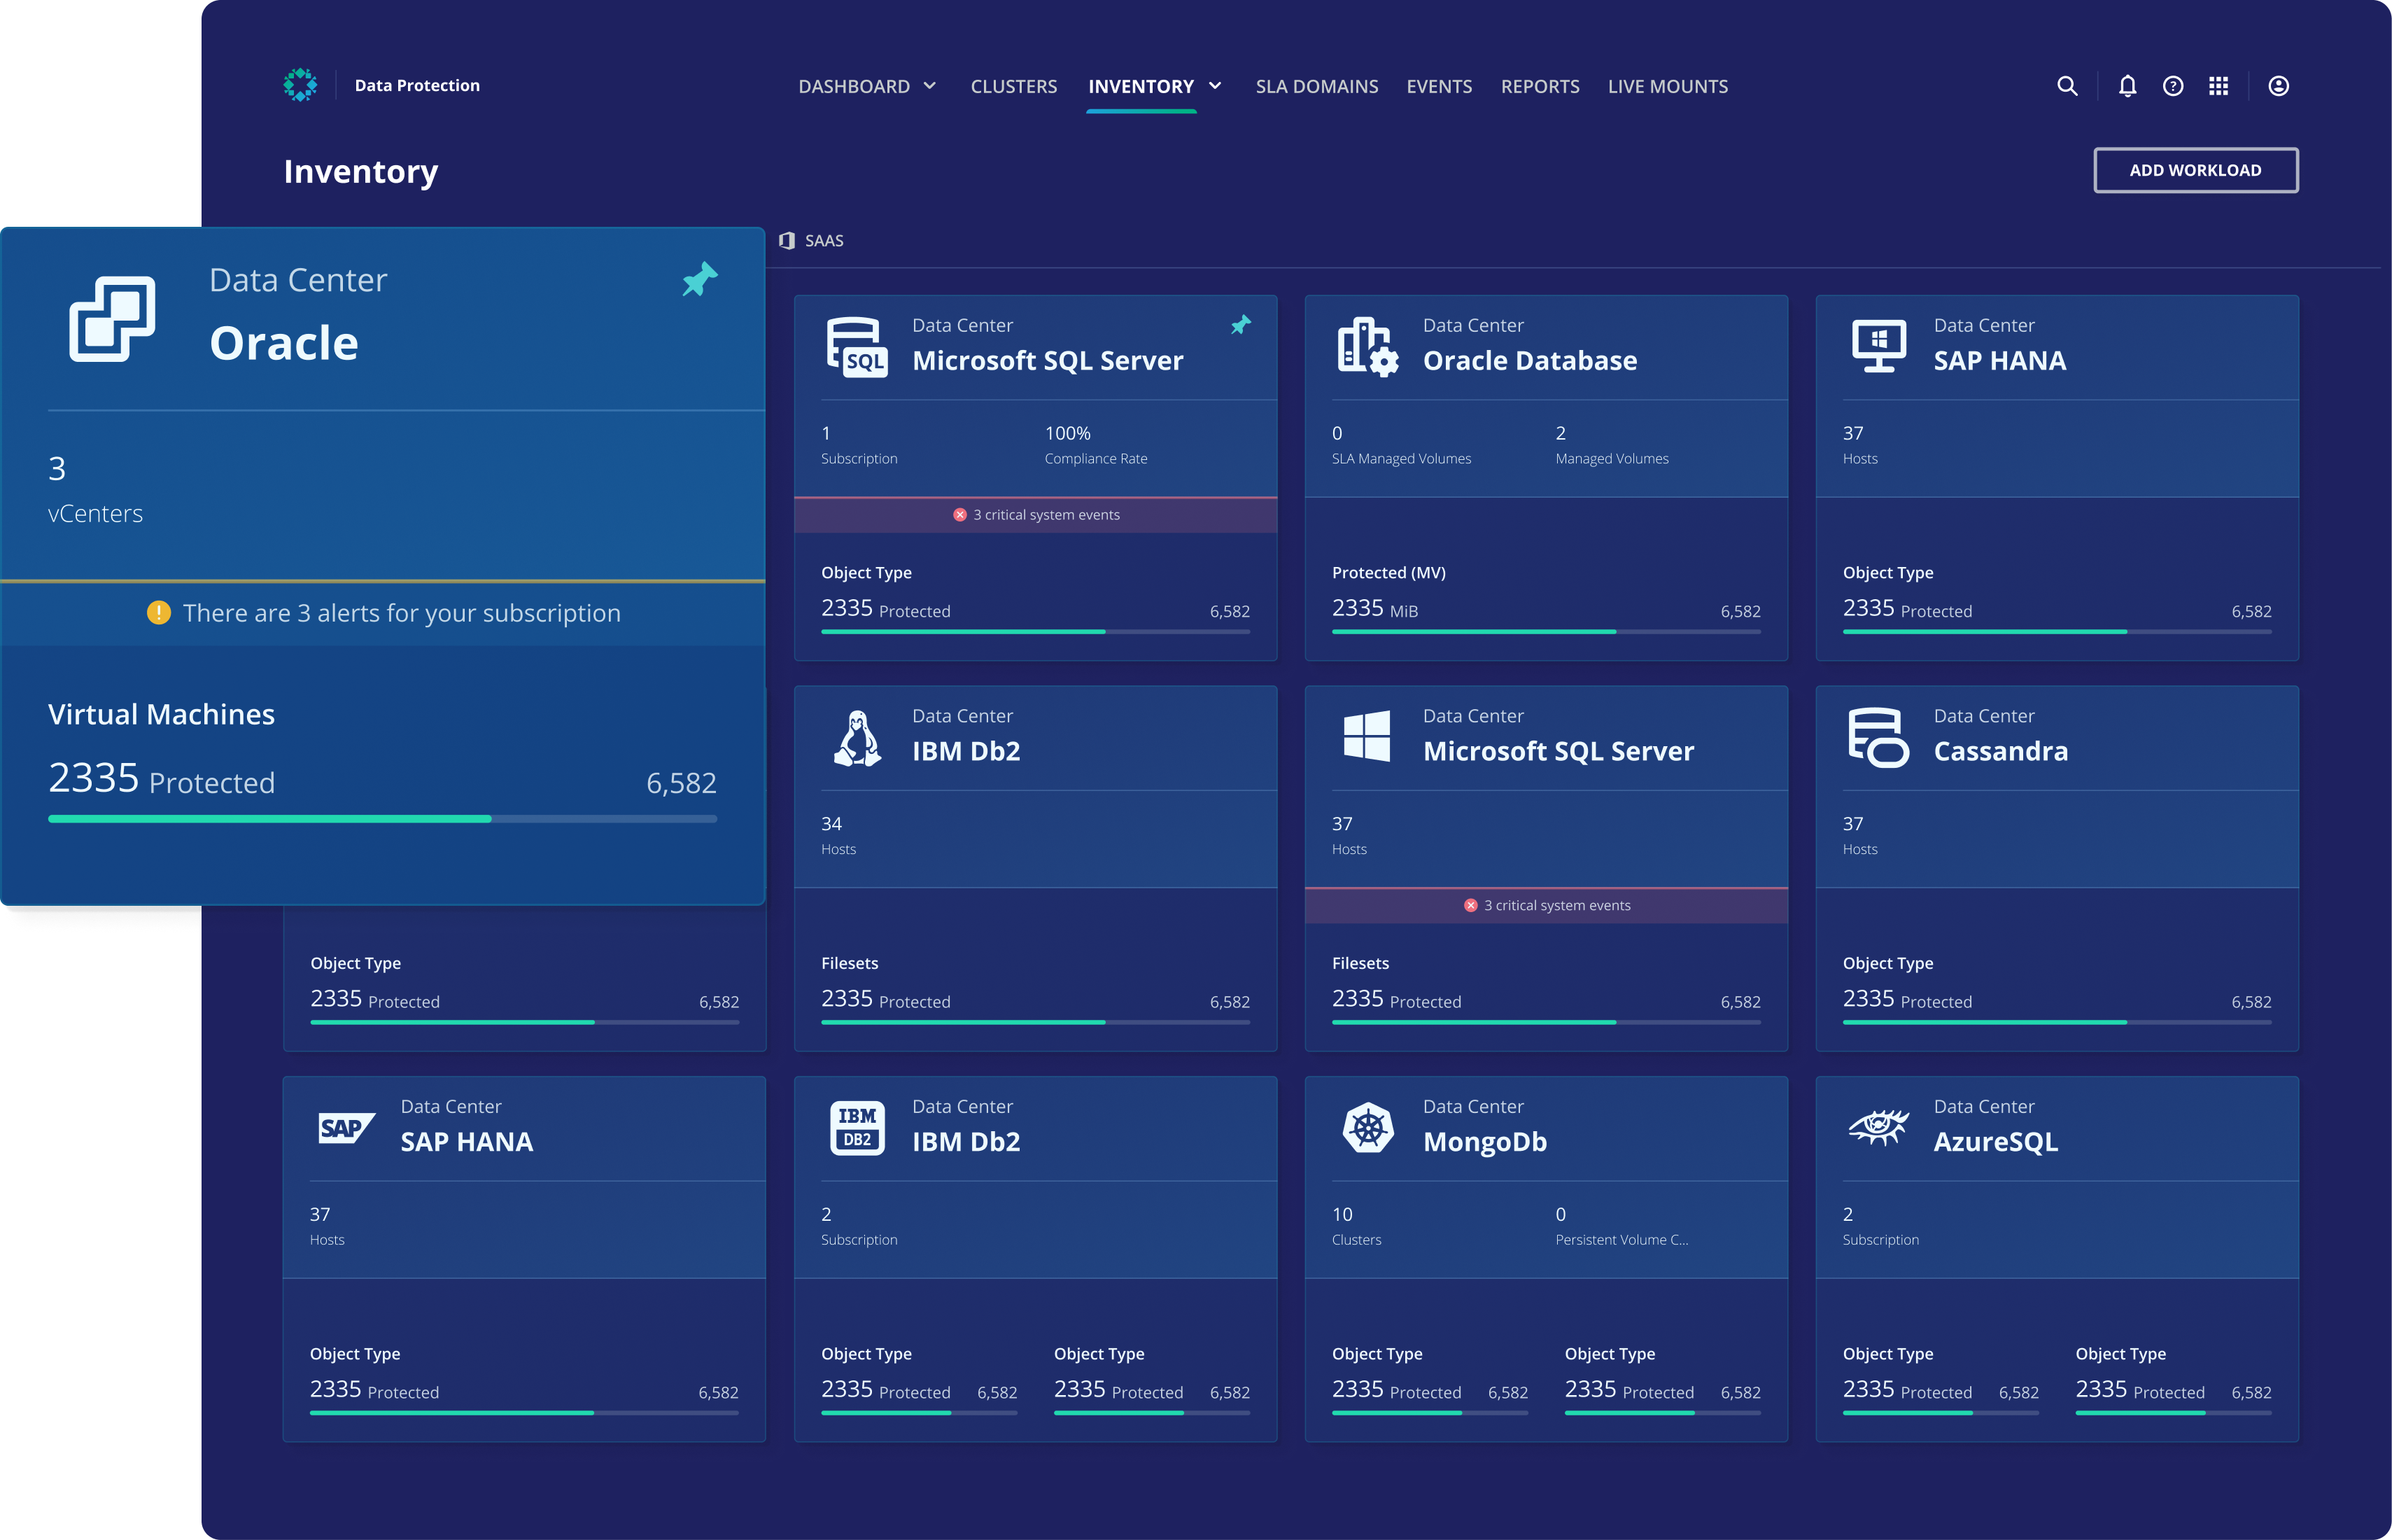Viewport: 2392px width, 1540px height.
Task: Open the search icon in header
Action: pos(2067,86)
